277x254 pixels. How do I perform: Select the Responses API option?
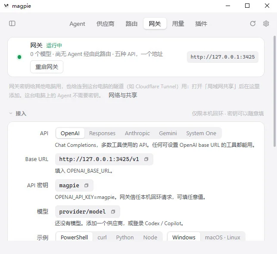[x=102, y=133]
